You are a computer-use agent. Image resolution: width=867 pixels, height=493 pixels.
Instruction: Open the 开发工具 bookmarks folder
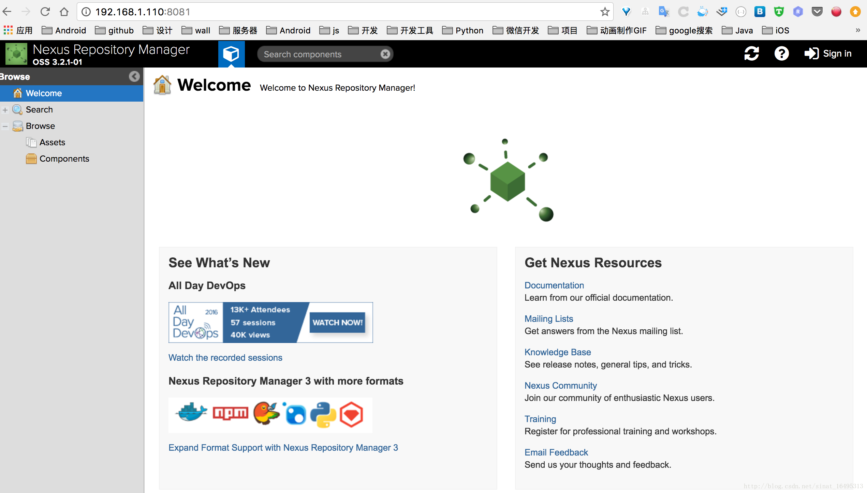pyautogui.click(x=410, y=30)
